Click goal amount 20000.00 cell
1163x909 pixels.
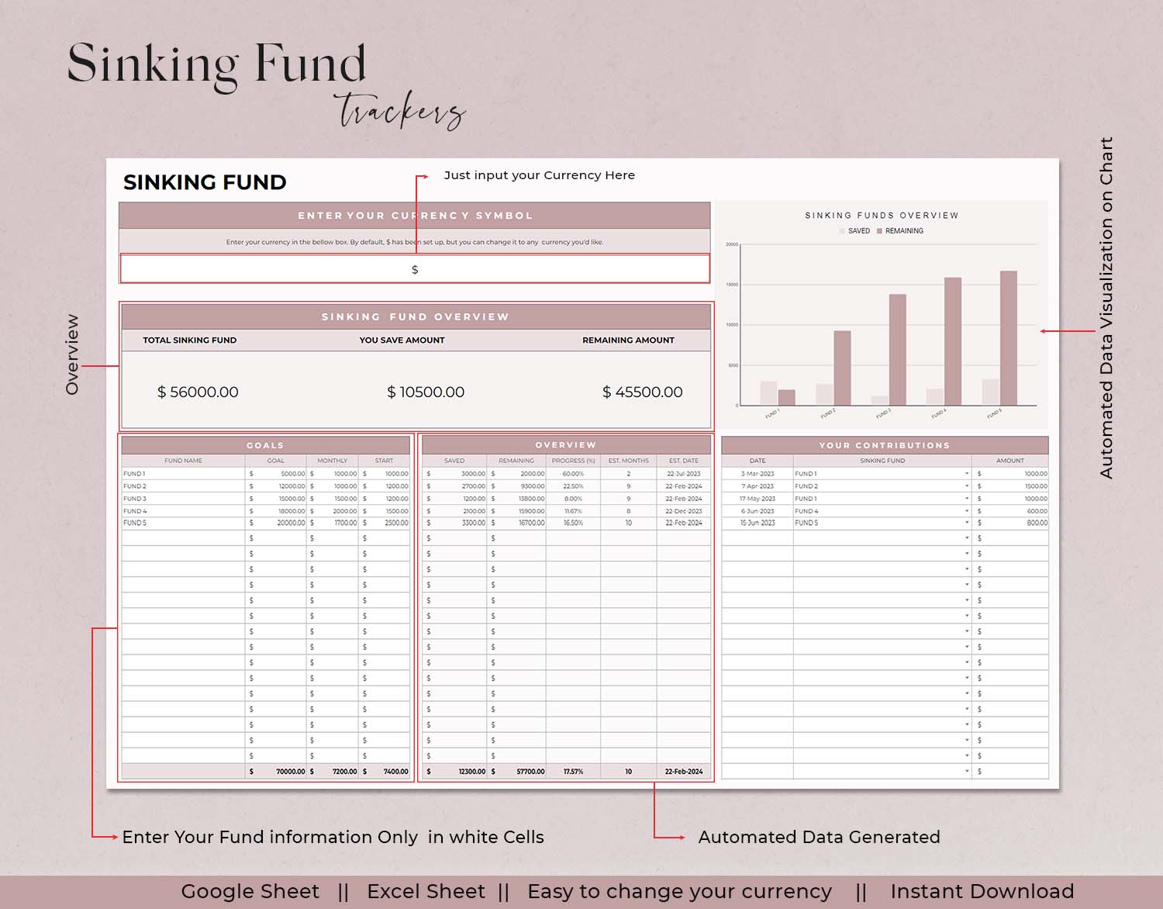[x=276, y=523]
